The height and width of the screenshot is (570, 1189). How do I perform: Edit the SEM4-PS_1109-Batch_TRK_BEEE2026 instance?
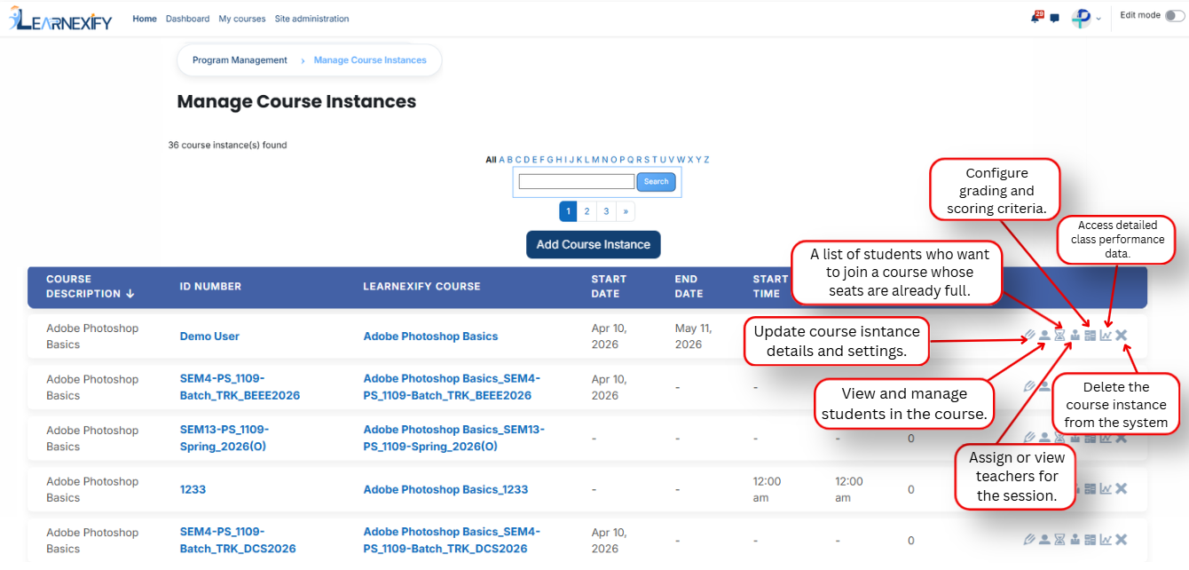1029,386
